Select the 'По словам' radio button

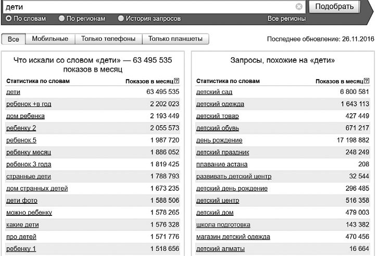click(x=9, y=18)
